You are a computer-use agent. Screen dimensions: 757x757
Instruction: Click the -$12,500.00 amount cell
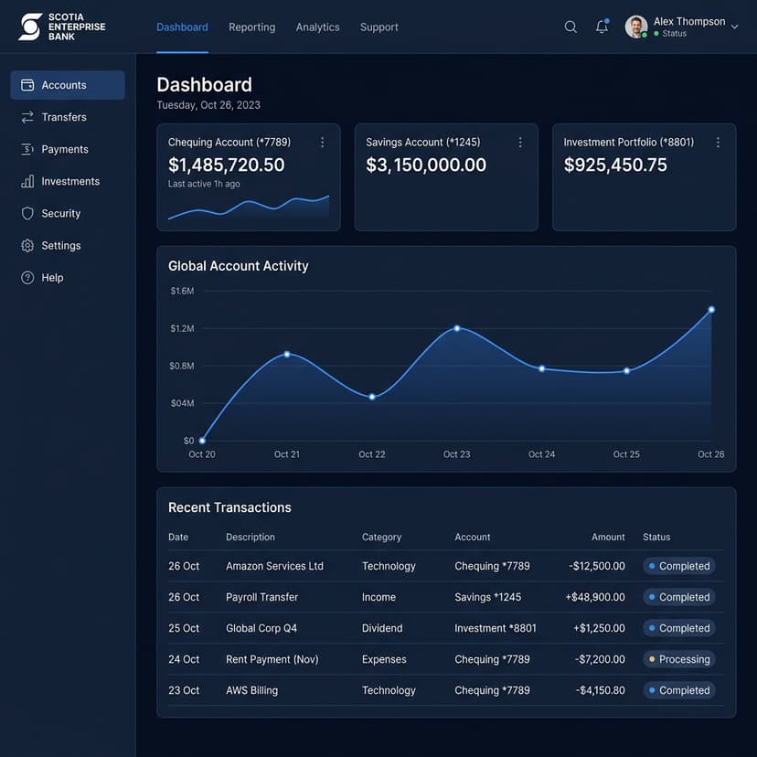click(597, 566)
